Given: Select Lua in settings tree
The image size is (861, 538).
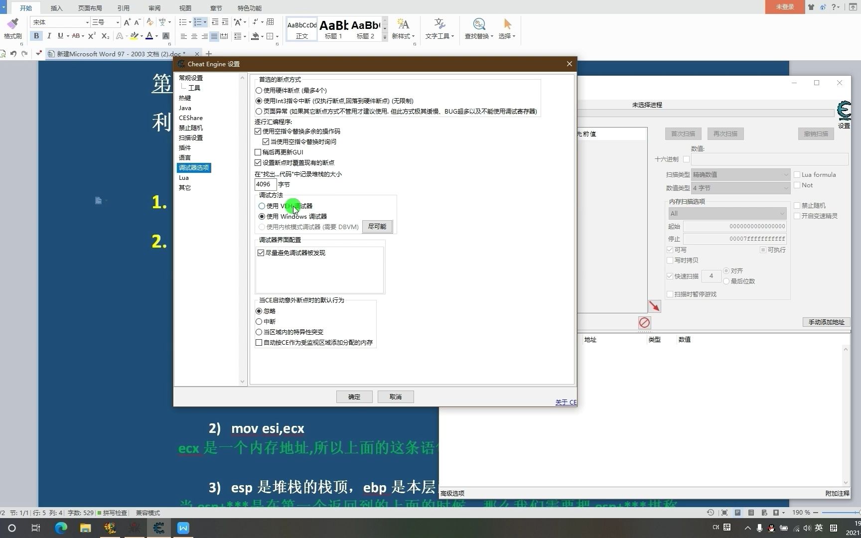Looking at the screenshot, I should 184,178.
